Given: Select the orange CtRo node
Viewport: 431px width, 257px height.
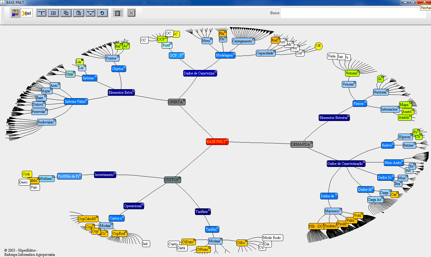Looking at the screenshot, I should click(x=242, y=243).
